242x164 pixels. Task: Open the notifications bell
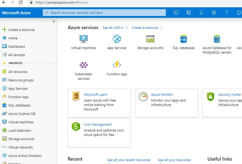pyautogui.click(x=201, y=13)
